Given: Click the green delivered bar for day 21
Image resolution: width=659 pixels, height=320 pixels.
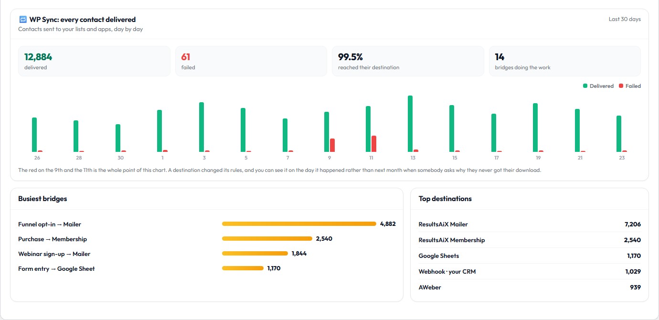Looking at the screenshot, I should click(577, 130).
